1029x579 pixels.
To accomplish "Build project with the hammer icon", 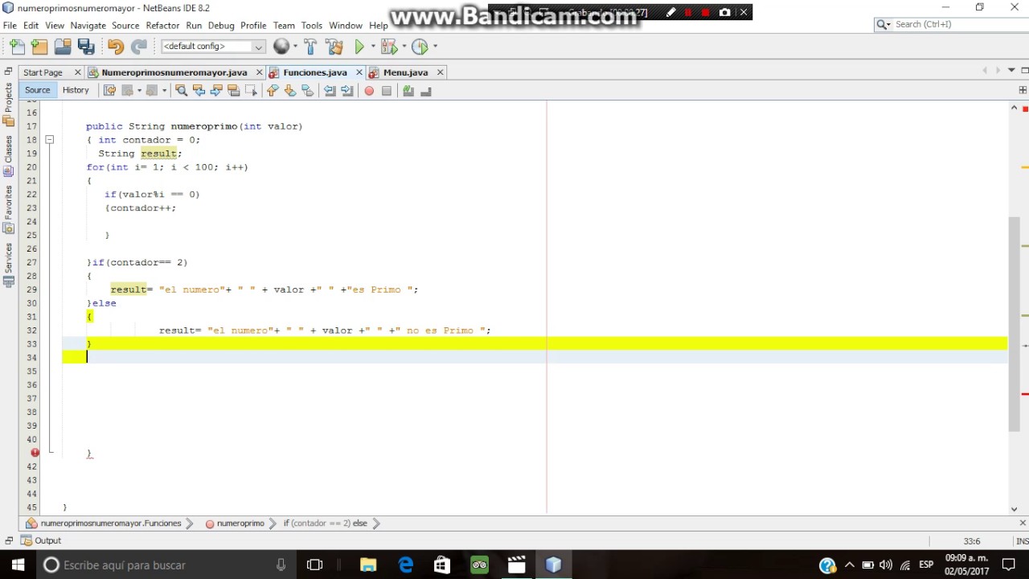I will coord(310,47).
